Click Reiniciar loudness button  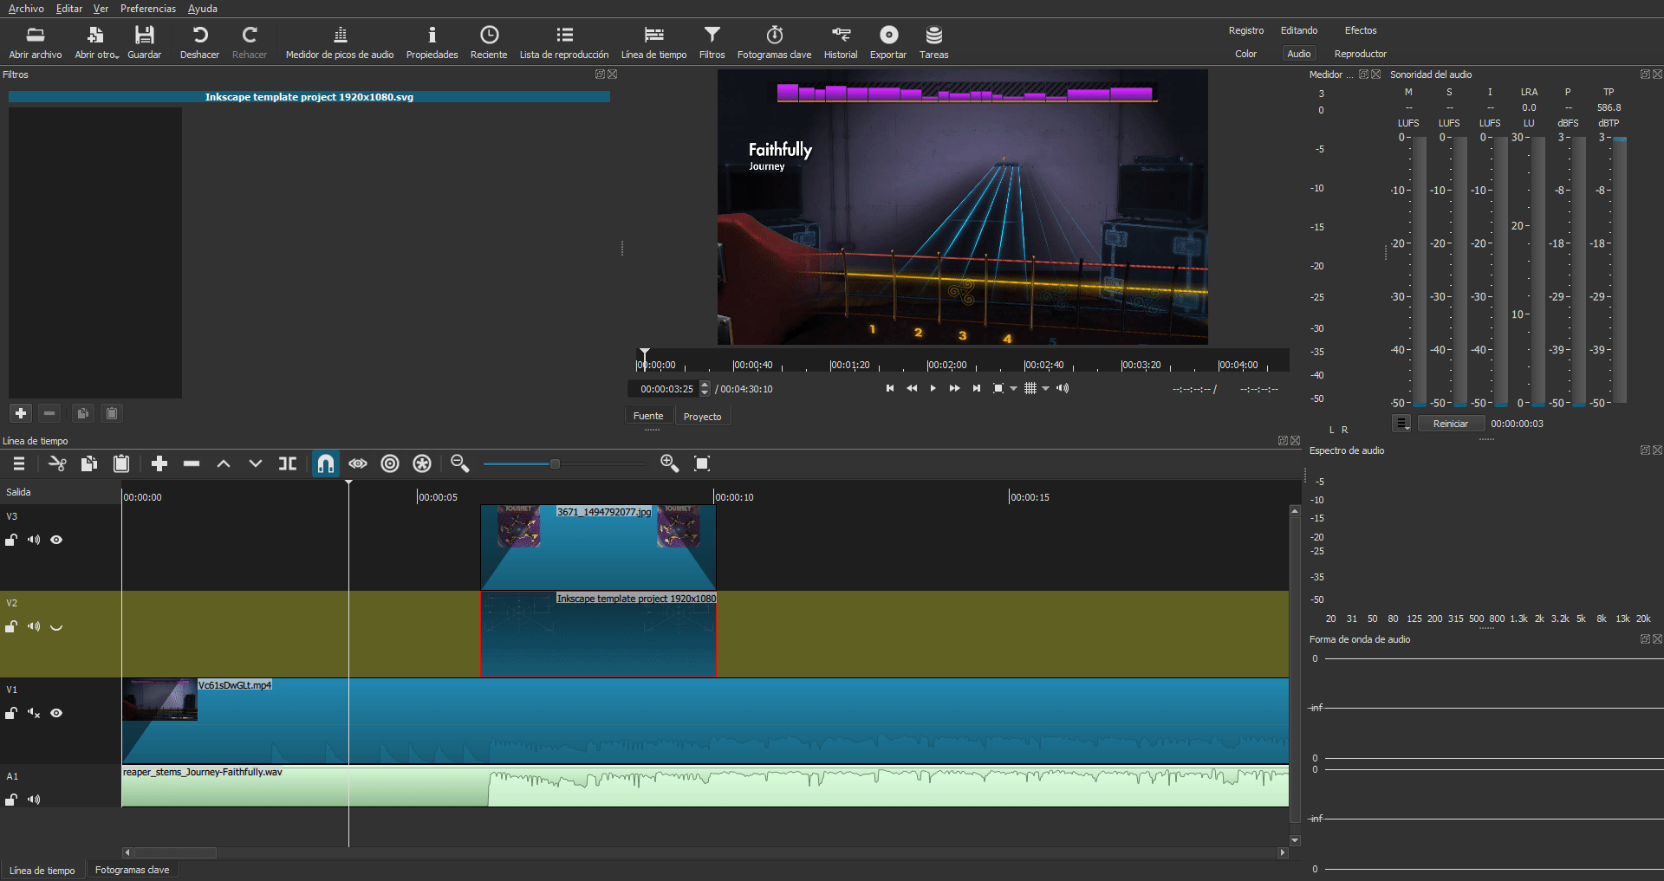click(x=1450, y=424)
